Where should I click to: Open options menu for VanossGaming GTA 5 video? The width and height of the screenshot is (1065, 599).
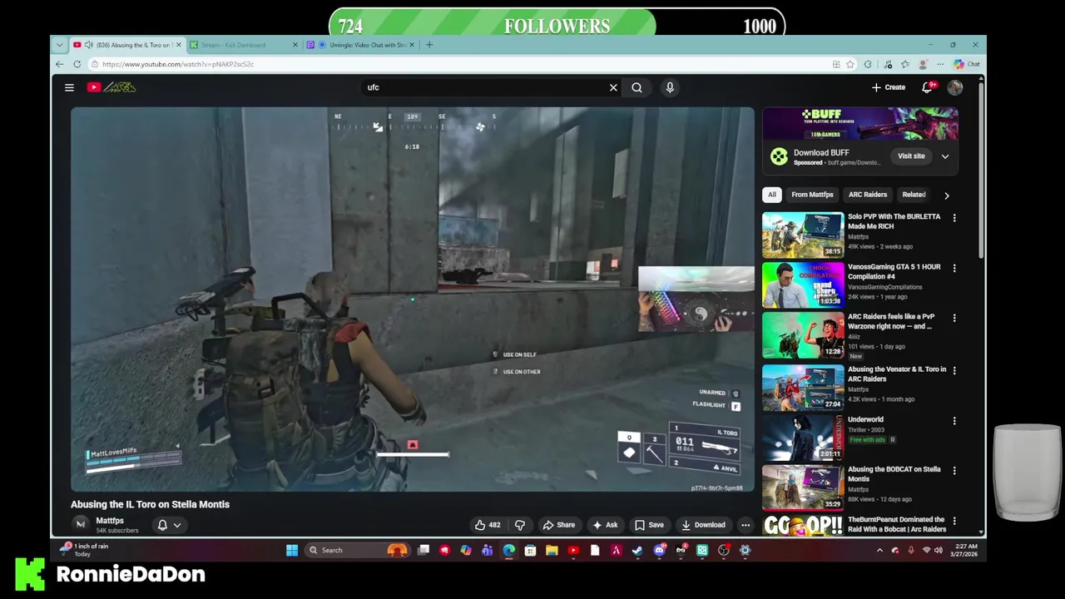pyautogui.click(x=954, y=268)
